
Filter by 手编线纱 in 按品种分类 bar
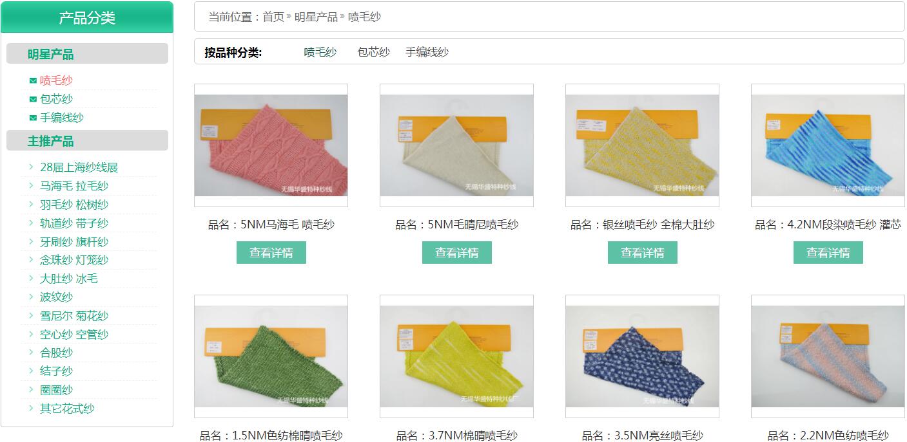coord(427,52)
